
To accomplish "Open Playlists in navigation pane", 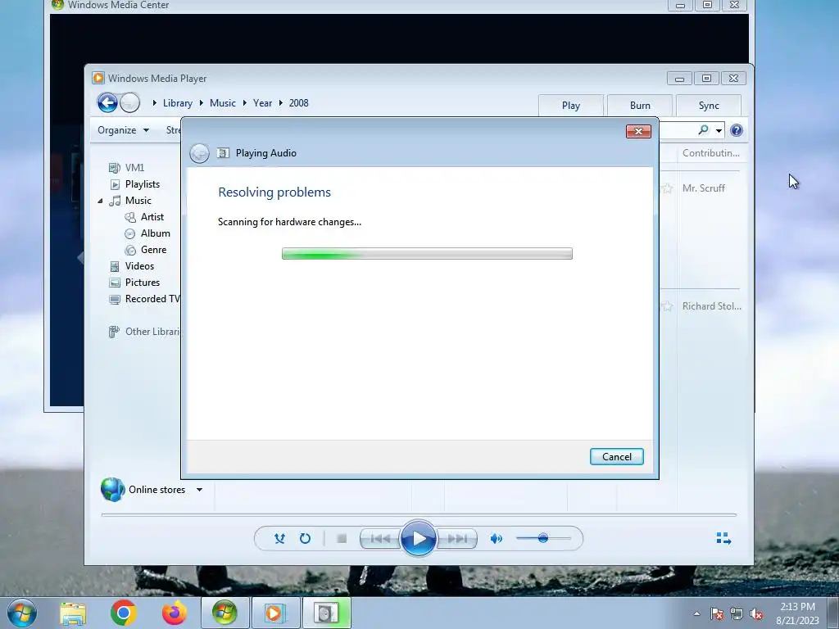I will tap(143, 184).
